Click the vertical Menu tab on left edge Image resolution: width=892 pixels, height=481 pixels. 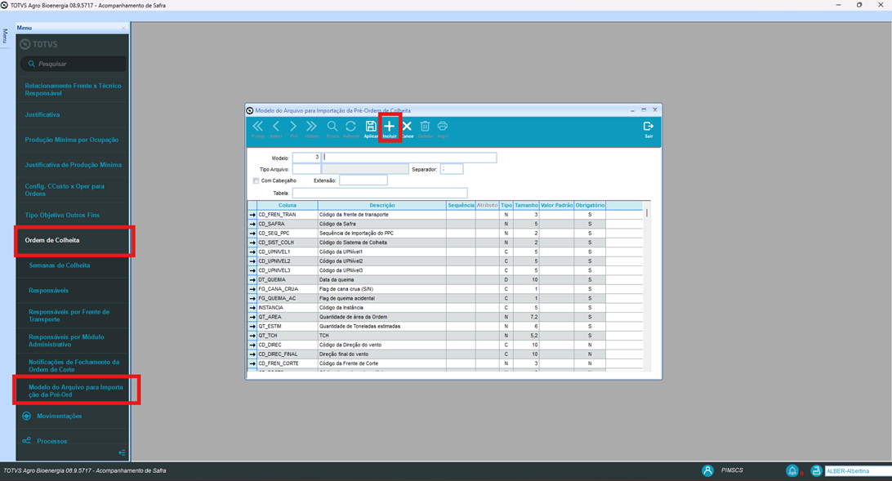click(x=5, y=36)
